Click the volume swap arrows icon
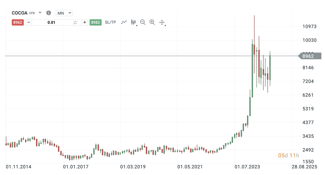 pos(75,22)
